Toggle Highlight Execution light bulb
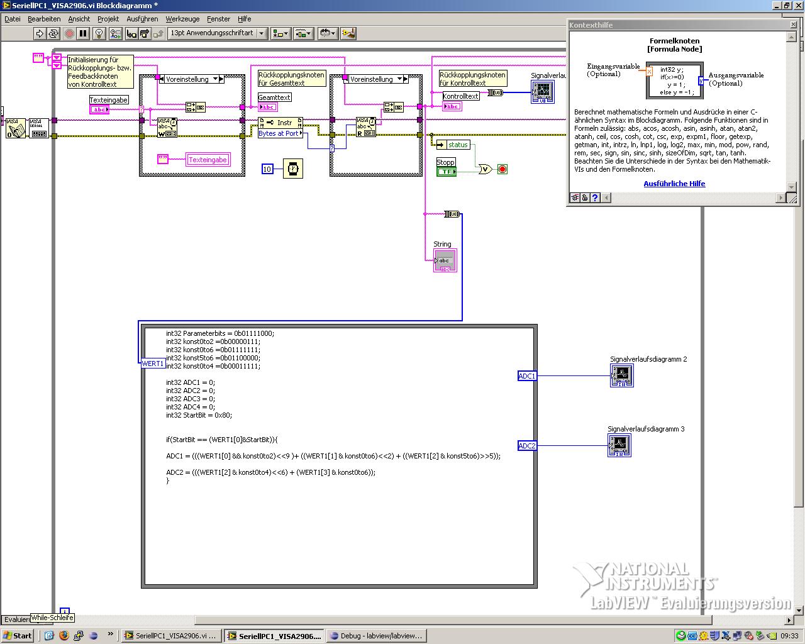805x644 pixels. click(x=99, y=33)
